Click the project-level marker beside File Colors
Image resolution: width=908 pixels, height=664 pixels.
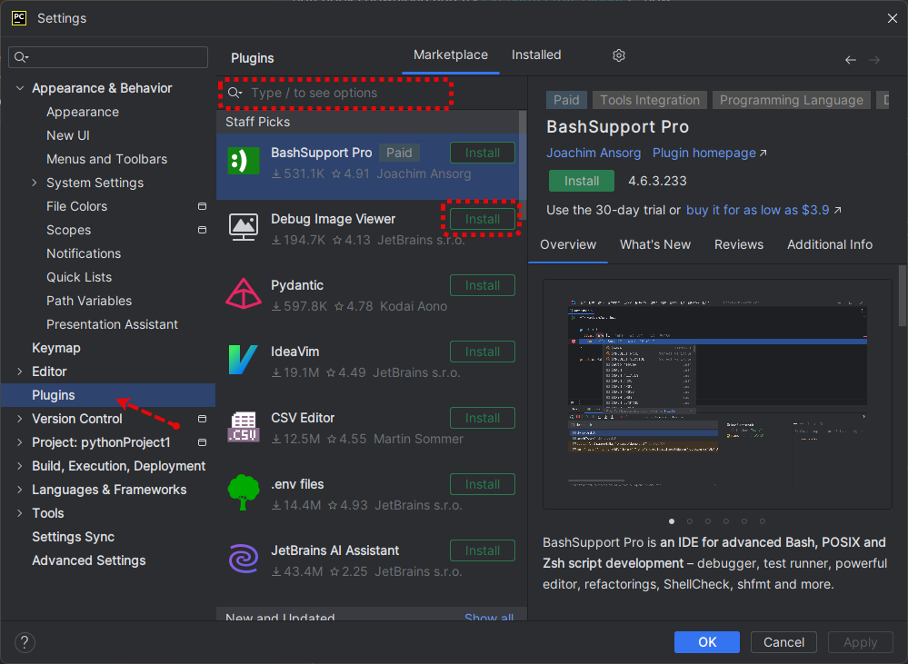coord(202,206)
